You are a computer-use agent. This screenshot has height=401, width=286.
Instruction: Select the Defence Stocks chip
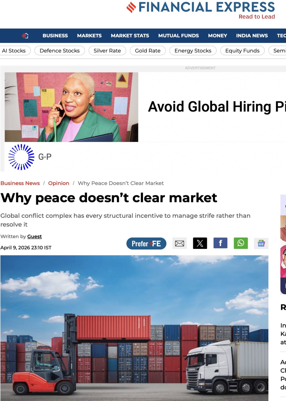(60, 51)
